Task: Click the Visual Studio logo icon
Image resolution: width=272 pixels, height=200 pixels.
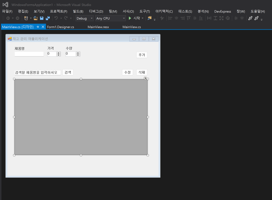Action: click(x=5, y=5)
